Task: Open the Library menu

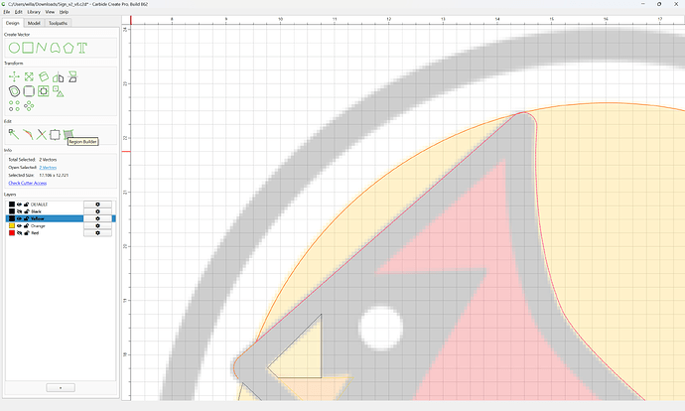Action: [x=34, y=12]
